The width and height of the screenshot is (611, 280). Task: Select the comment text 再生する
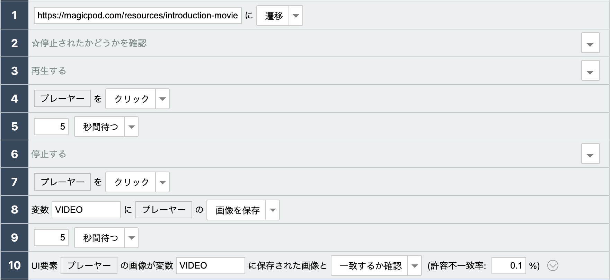(x=48, y=71)
